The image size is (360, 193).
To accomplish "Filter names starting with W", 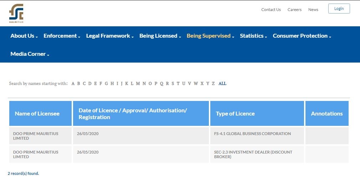I will [196, 84].
